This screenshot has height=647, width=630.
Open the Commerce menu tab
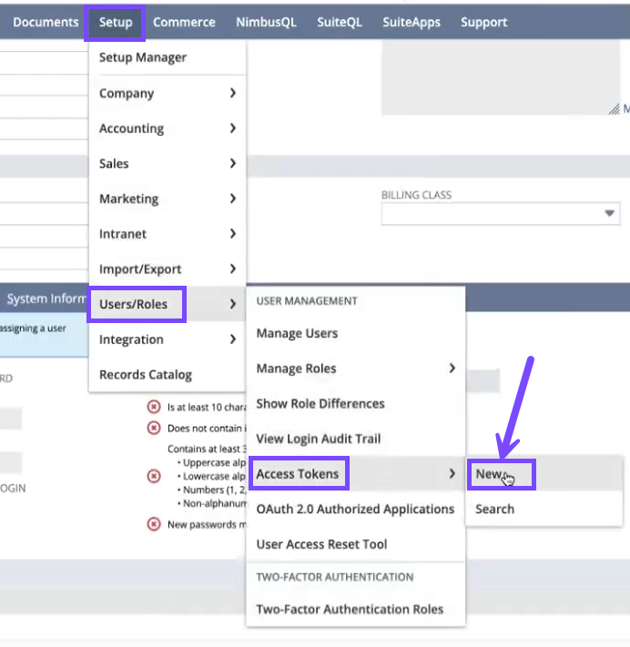184,22
